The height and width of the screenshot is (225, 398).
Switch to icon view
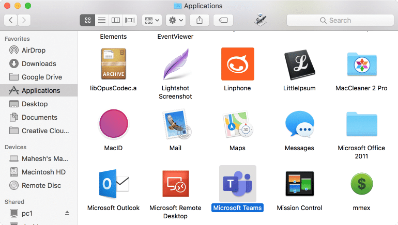[87, 20]
